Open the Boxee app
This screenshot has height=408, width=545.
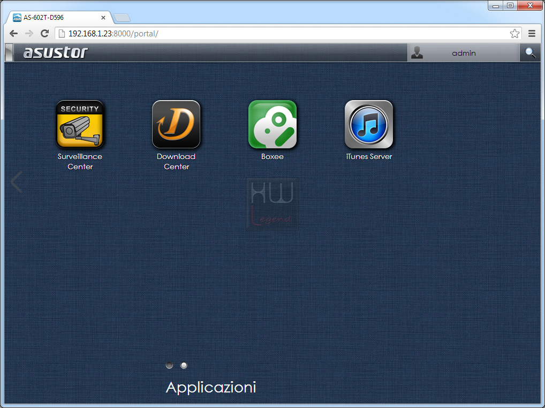click(x=272, y=124)
